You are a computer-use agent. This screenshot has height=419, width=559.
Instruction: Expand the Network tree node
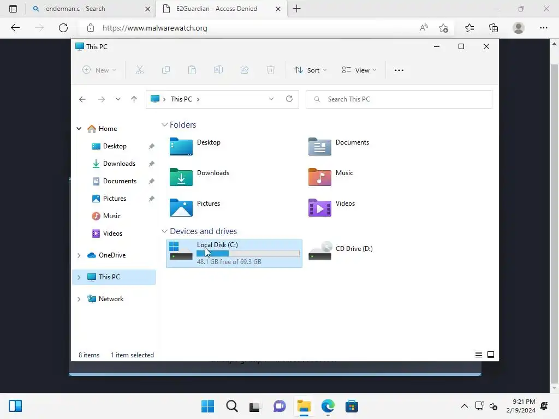click(79, 299)
